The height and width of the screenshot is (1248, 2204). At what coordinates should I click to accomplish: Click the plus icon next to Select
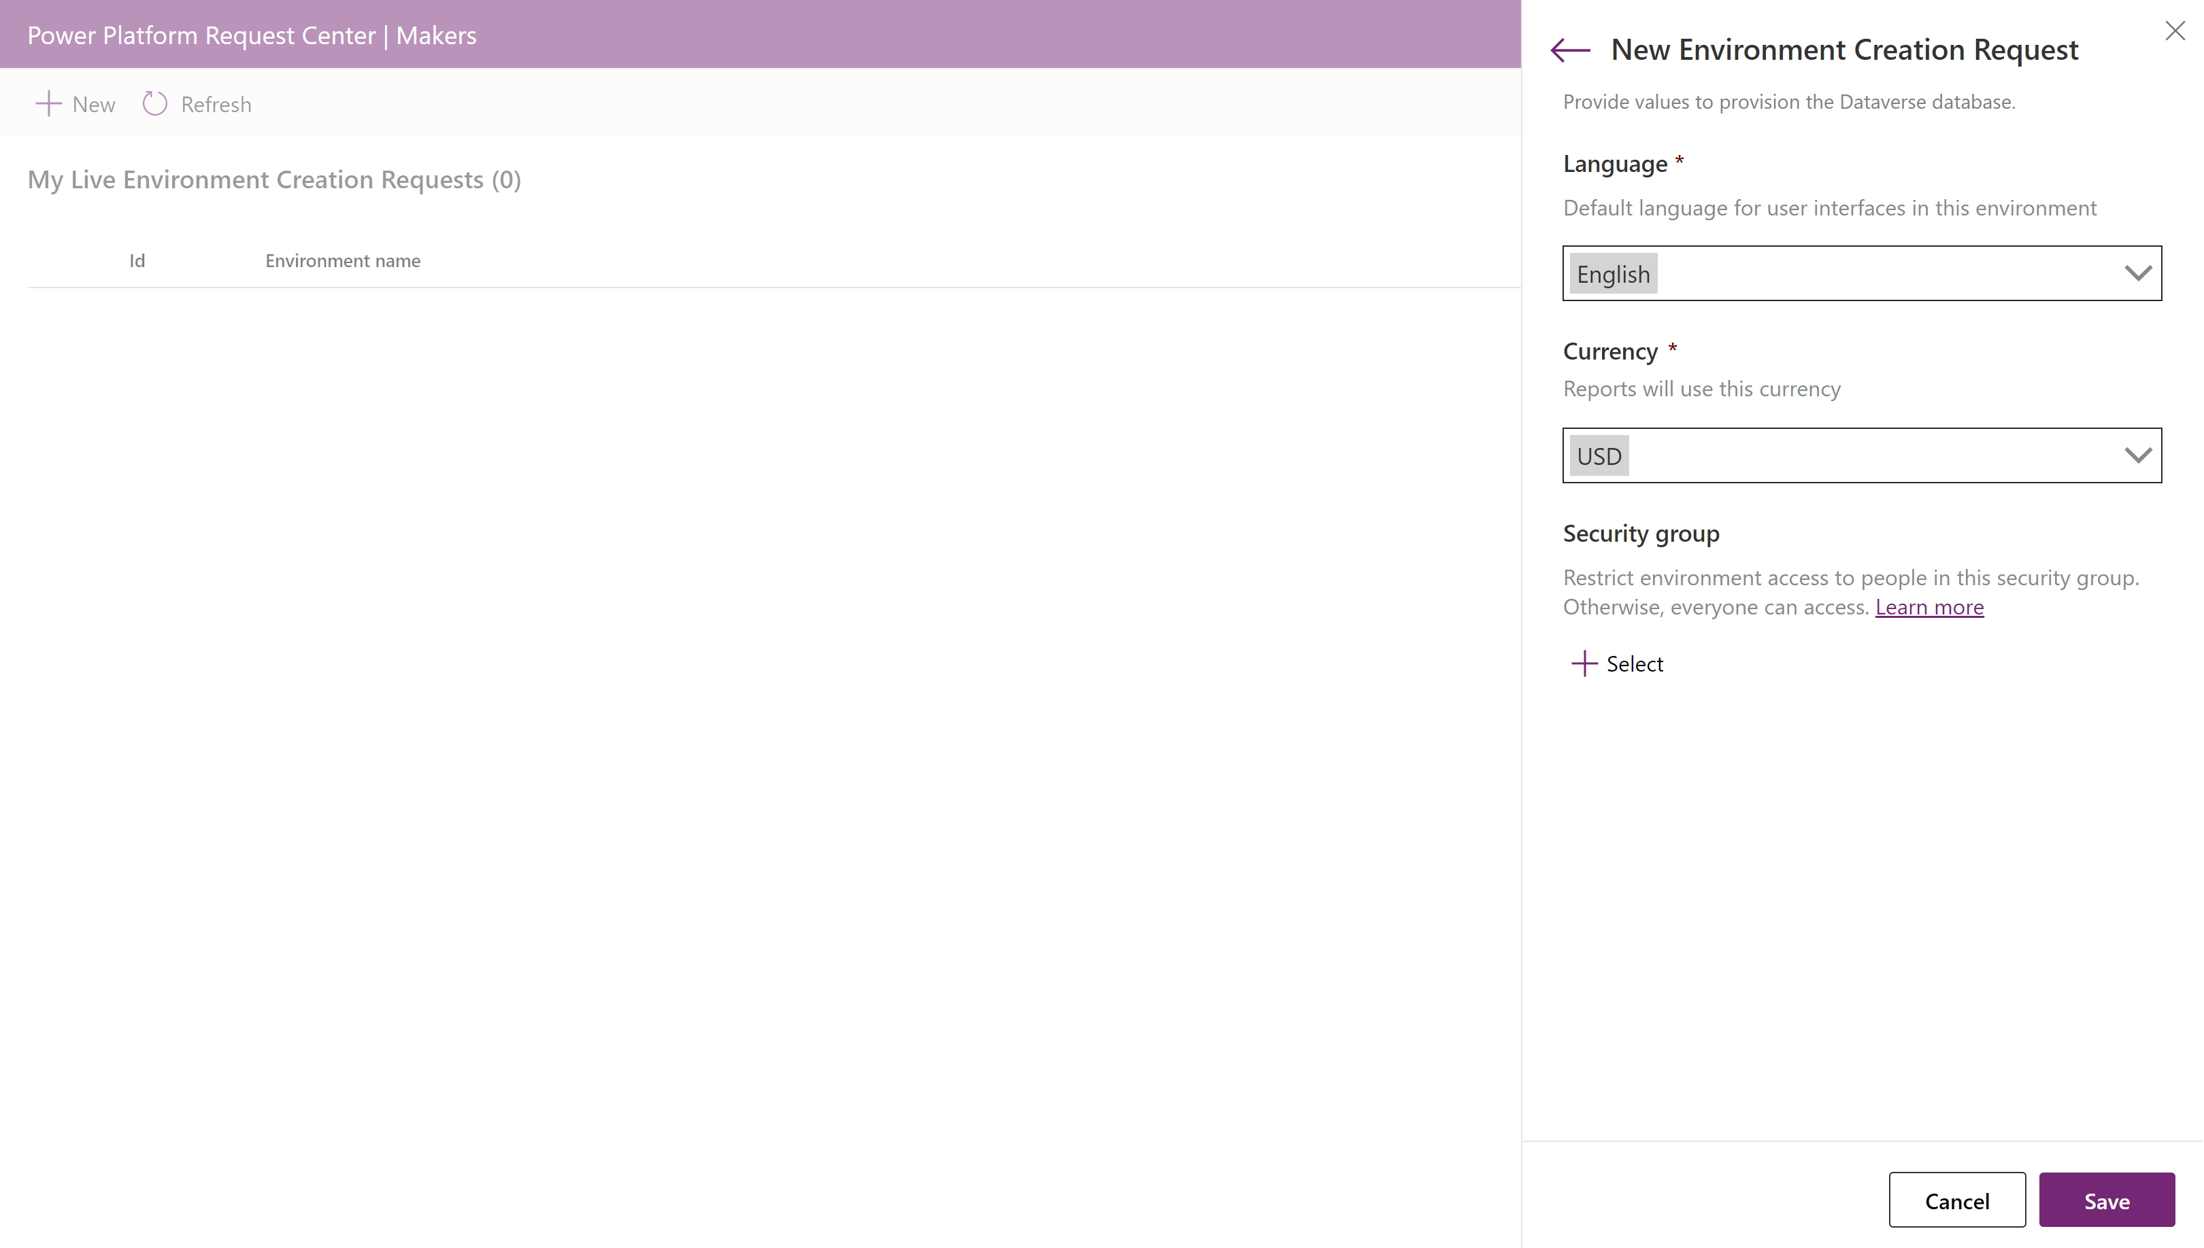click(1585, 664)
